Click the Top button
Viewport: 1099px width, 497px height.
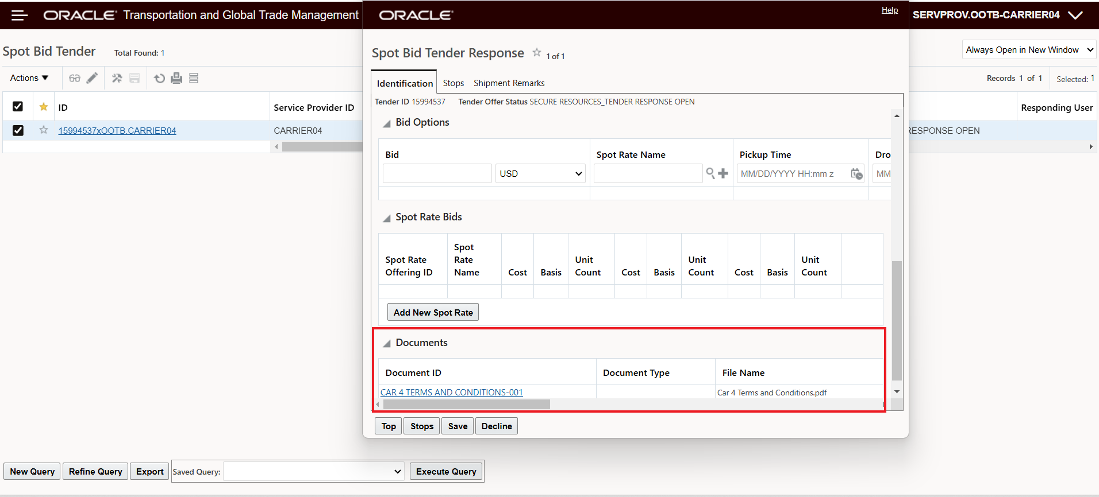(389, 426)
